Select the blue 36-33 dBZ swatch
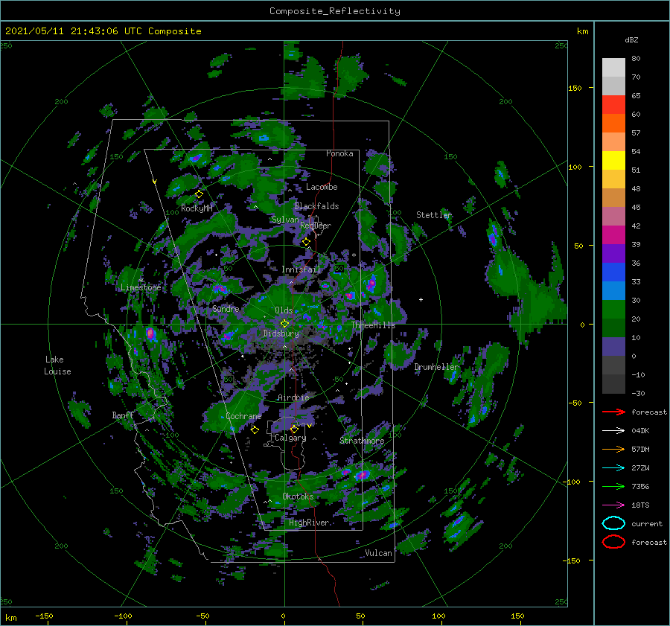This screenshot has height=626, width=670. (x=613, y=272)
